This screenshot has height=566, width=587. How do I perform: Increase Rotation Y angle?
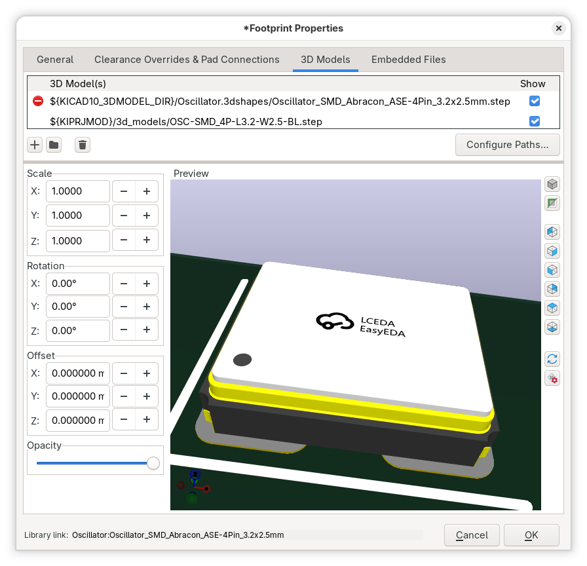(147, 307)
